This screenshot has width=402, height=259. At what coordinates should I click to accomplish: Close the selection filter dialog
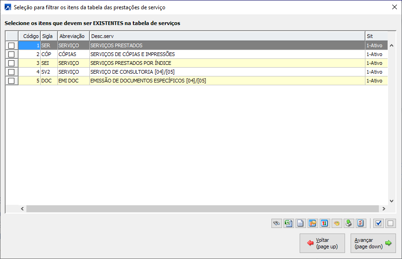[x=395, y=7]
